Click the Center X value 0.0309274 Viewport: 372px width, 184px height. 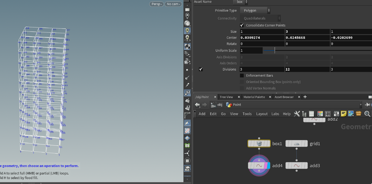(x=262, y=38)
